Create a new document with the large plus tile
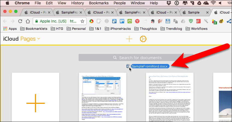 click(x=35, y=97)
